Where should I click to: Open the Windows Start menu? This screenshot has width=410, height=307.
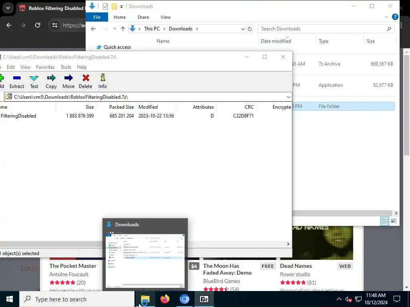click(x=10, y=299)
